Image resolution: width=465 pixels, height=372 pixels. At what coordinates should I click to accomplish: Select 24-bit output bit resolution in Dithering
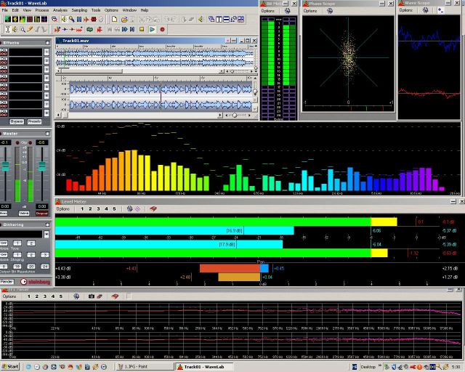tap(45, 267)
